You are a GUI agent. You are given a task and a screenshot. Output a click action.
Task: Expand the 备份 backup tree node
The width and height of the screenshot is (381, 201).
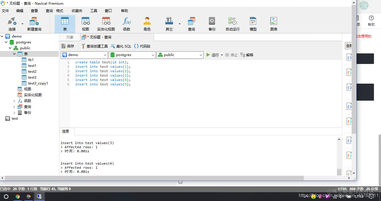point(14,113)
